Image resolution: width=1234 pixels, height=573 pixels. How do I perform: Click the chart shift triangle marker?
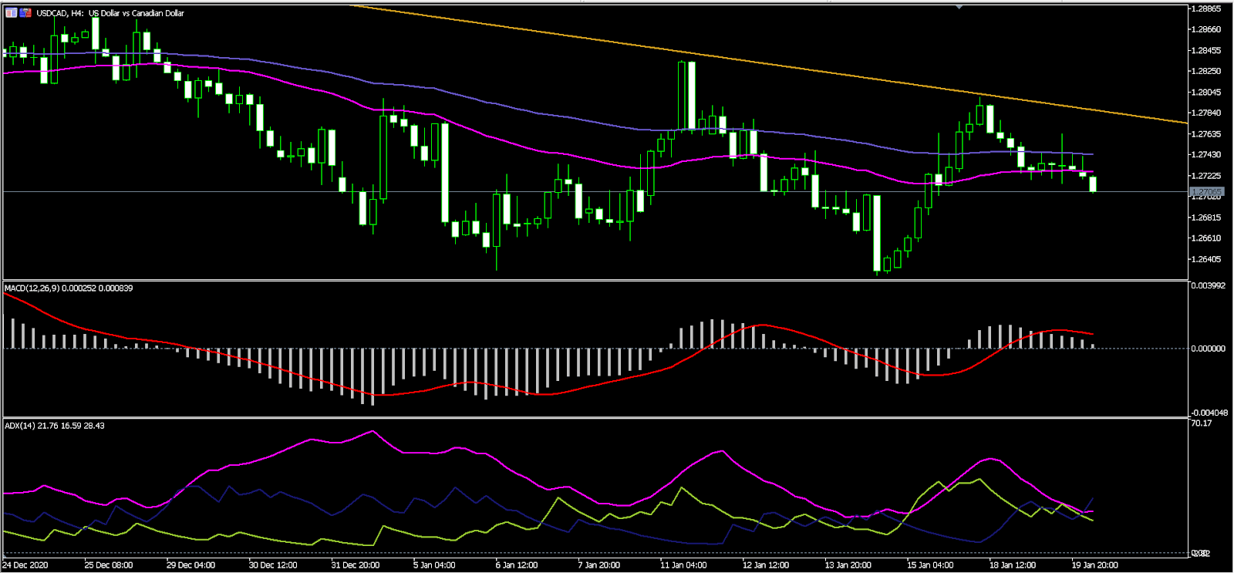(959, 7)
